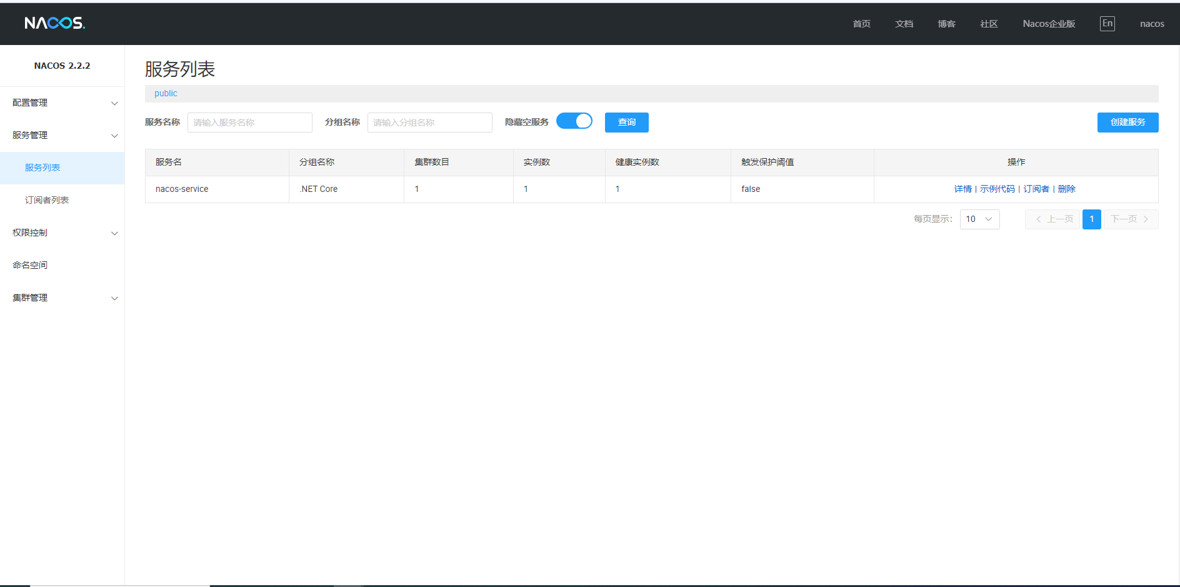Click the 操作 column header
The height and width of the screenshot is (587, 1180).
pos(1016,163)
